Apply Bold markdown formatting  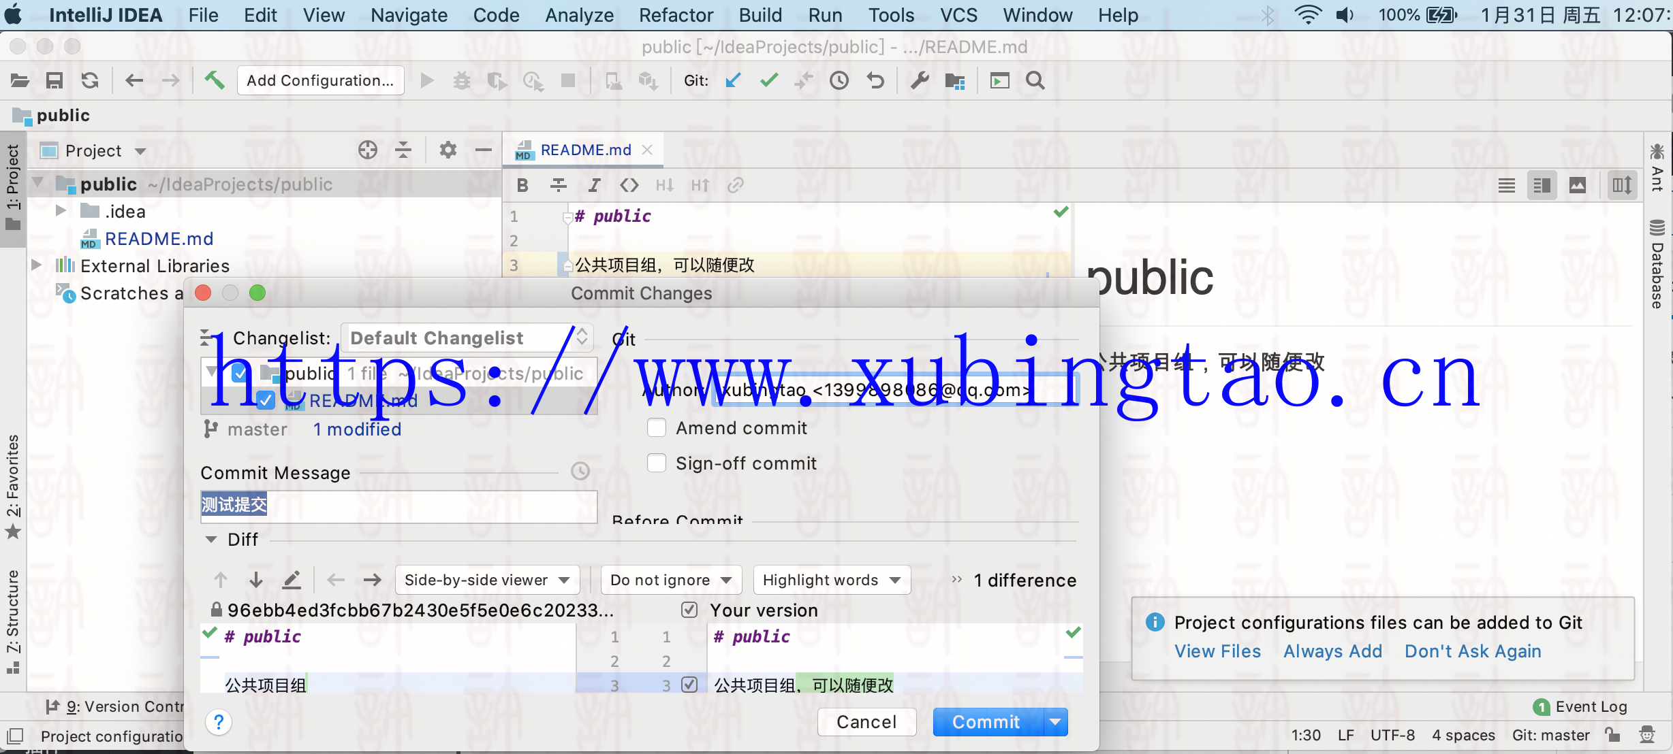point(522,185)
